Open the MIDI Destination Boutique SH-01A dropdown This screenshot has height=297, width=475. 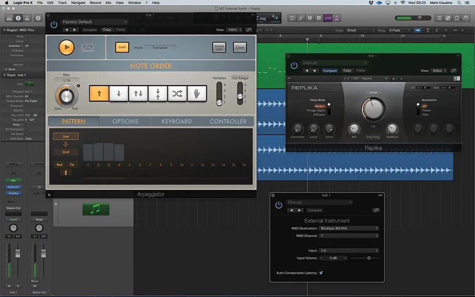(349, 228)
